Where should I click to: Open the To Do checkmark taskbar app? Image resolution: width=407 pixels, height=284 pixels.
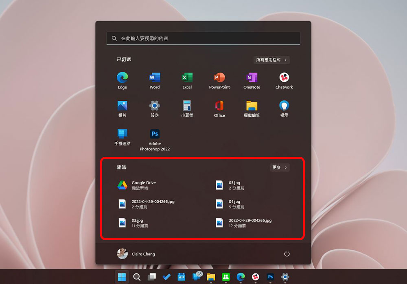166,277
